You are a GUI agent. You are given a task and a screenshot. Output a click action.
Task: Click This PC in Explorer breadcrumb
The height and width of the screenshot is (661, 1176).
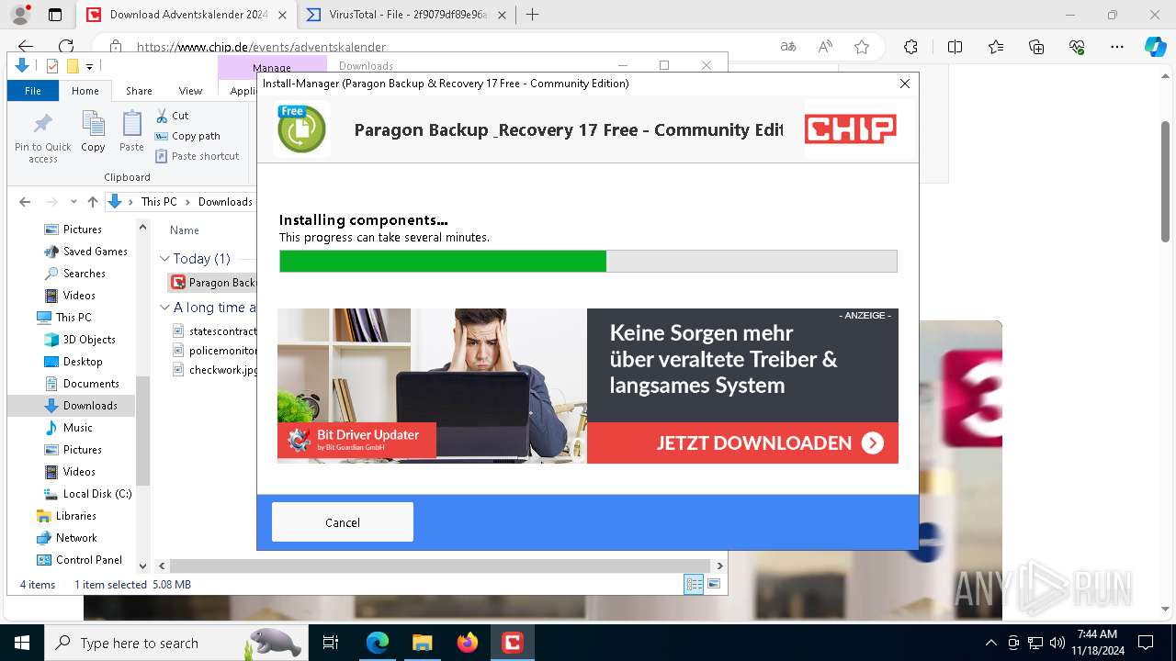159,202
